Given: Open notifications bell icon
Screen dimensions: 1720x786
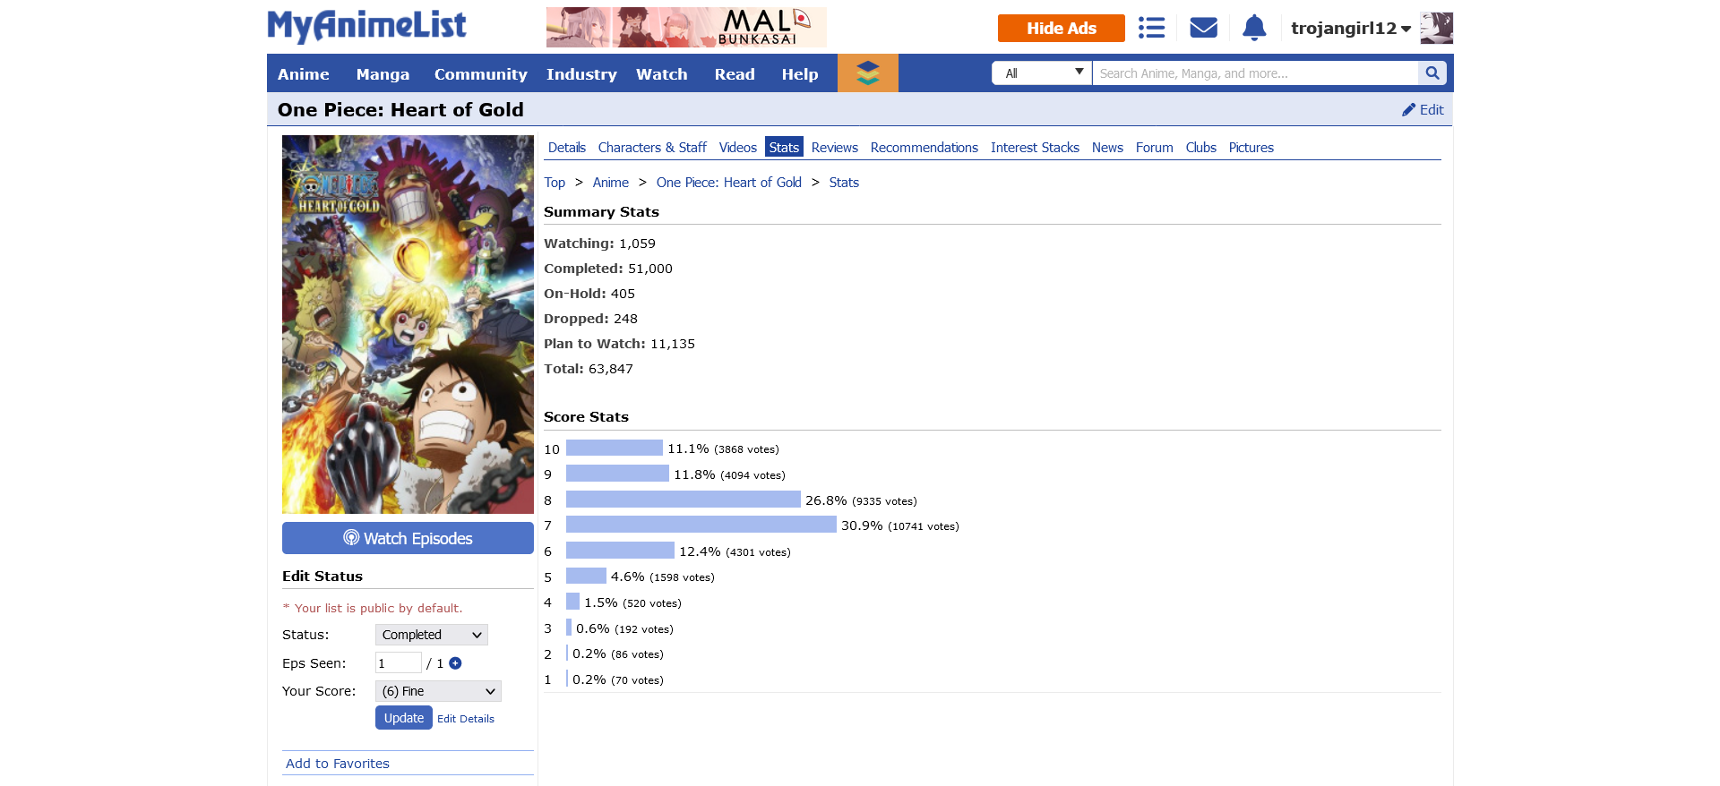Looking at the screenshot, I should point(1254,28).
